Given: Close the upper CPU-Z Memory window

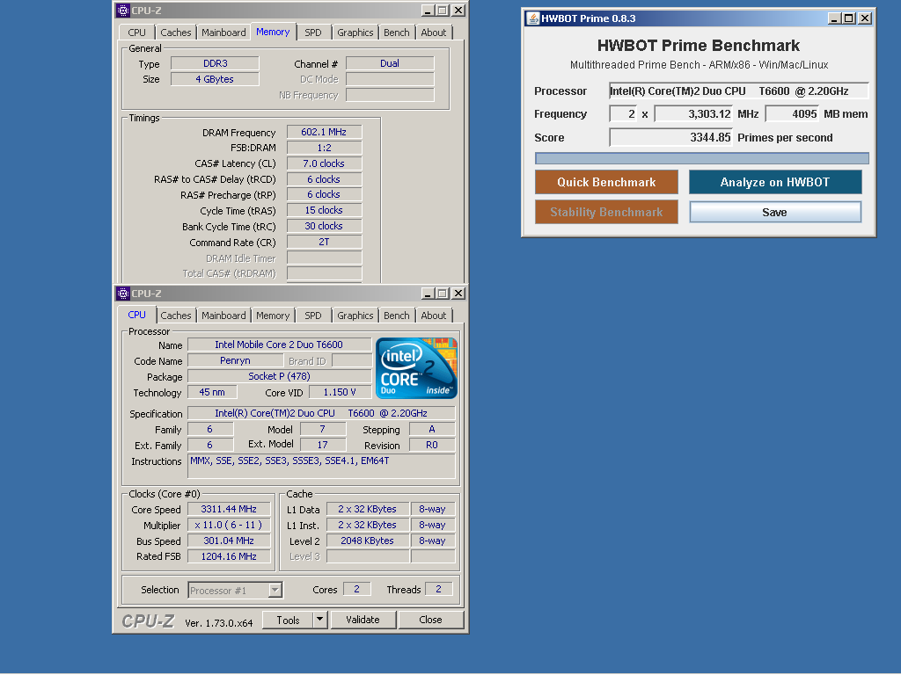Looking at the screenshot, I should click(x=458, y=10).
